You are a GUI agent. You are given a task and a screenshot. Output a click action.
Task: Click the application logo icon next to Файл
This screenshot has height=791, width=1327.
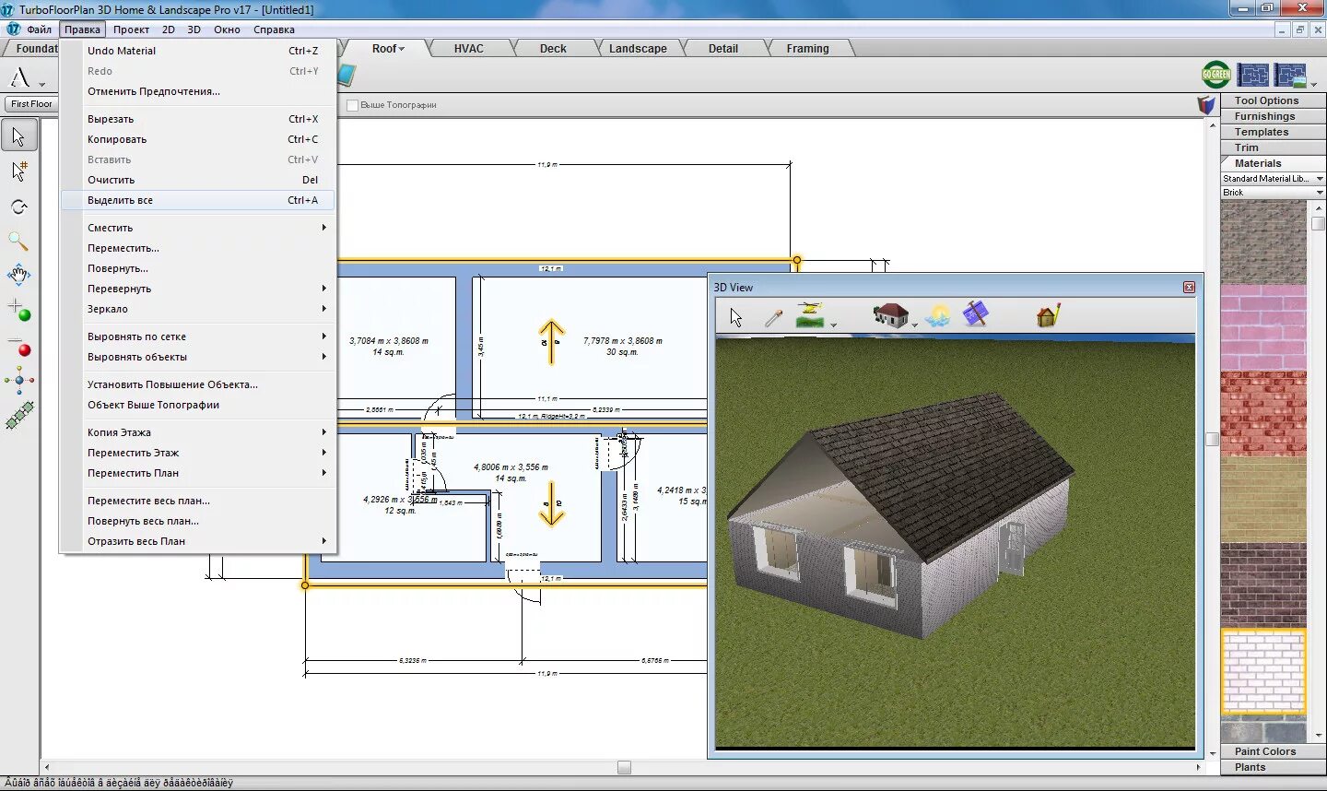tap(13, 30)
